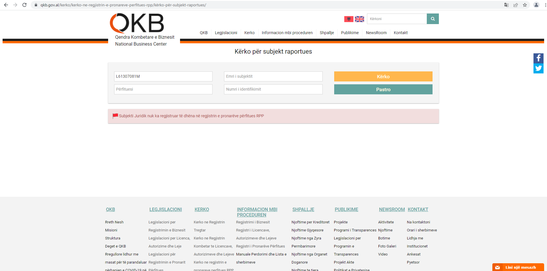The width and height of the screenshot is (547, 271).
Task: Go back to previous page
Action: click(6, 5)
